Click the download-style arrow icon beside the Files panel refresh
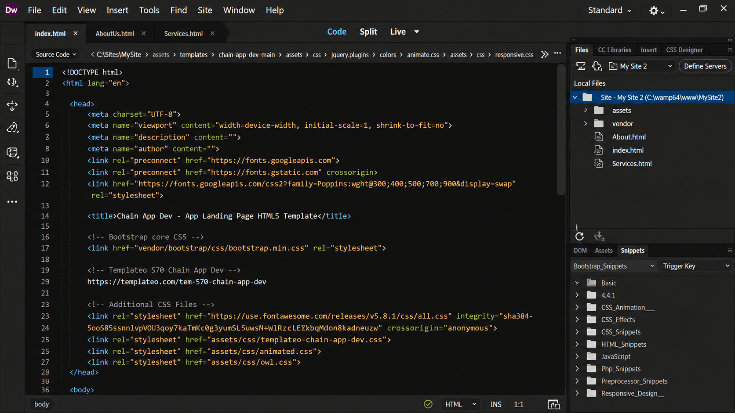This screenshot has width=735, height=413. coord(599,236)
